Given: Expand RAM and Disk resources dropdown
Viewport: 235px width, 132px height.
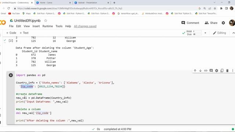Looking at the screenshot, I should 205,33.
